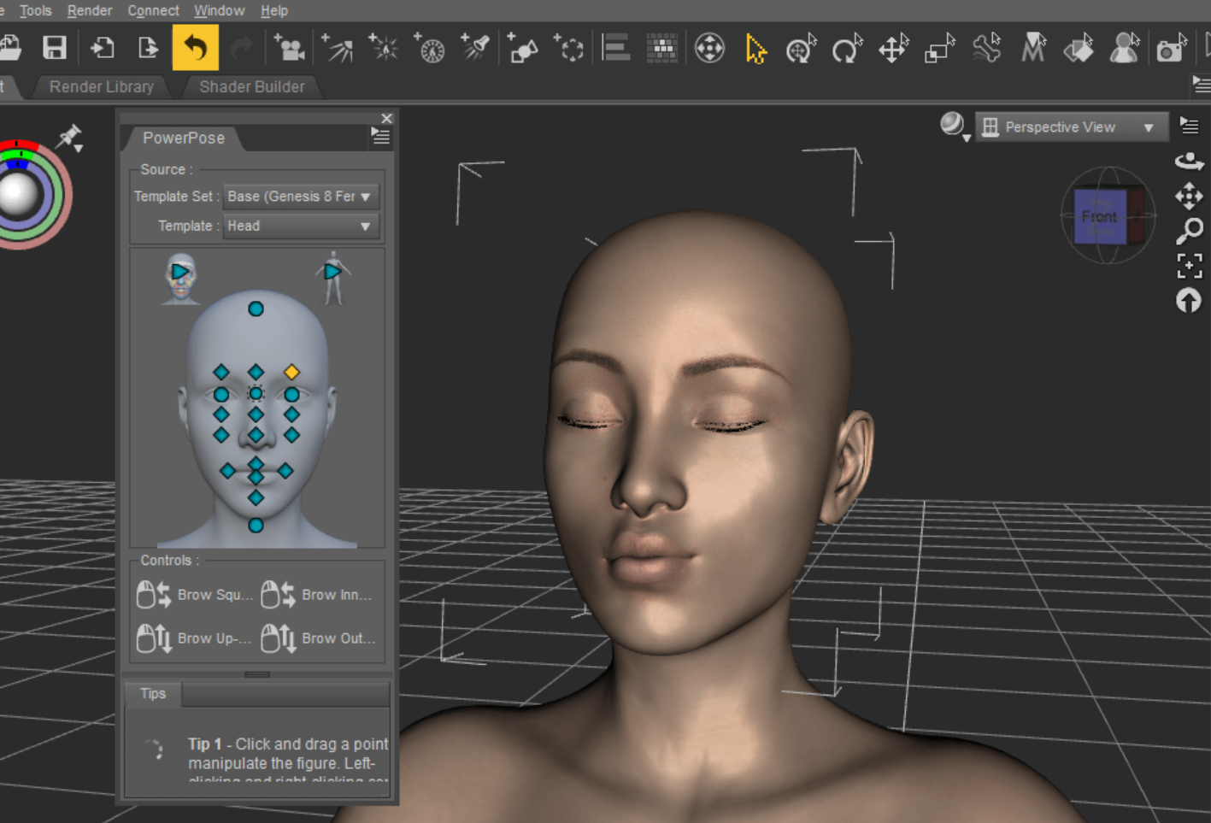1211x823 pixels.
Task: Select the Joint Editor bone tool
Action: (x=986, y=50)
